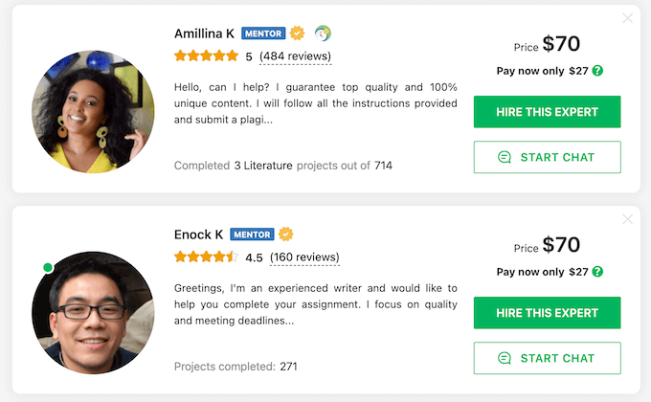Click Amillina K's five-star rating
The image size is (651, 402).
206,56
